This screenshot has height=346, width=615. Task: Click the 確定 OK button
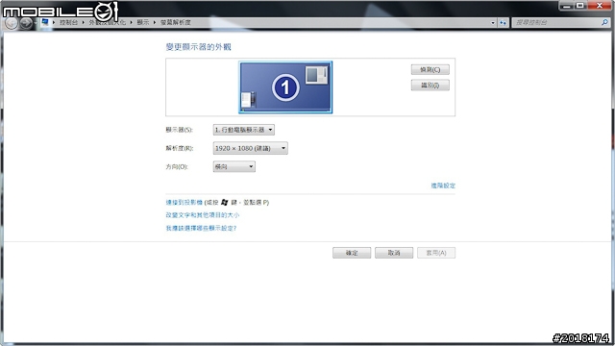pyautogui.click(x=352, y=253)
